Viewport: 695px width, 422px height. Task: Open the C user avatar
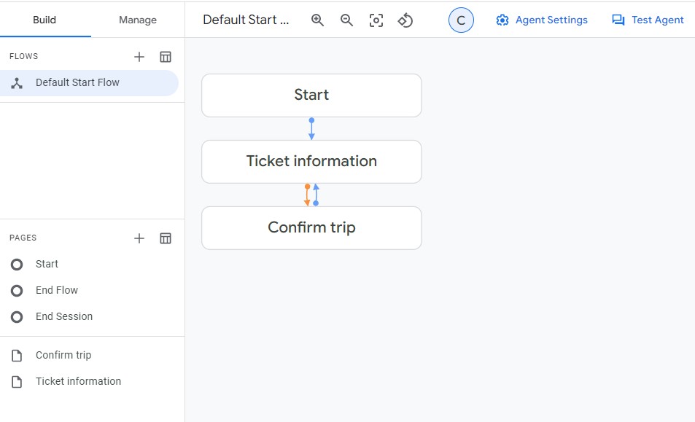tap(461, 20)
